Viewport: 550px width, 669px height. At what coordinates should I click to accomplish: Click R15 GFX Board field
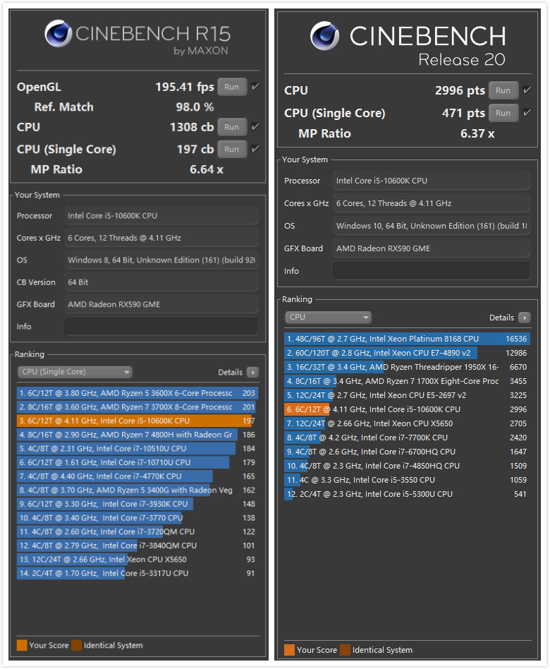(161, 305)
